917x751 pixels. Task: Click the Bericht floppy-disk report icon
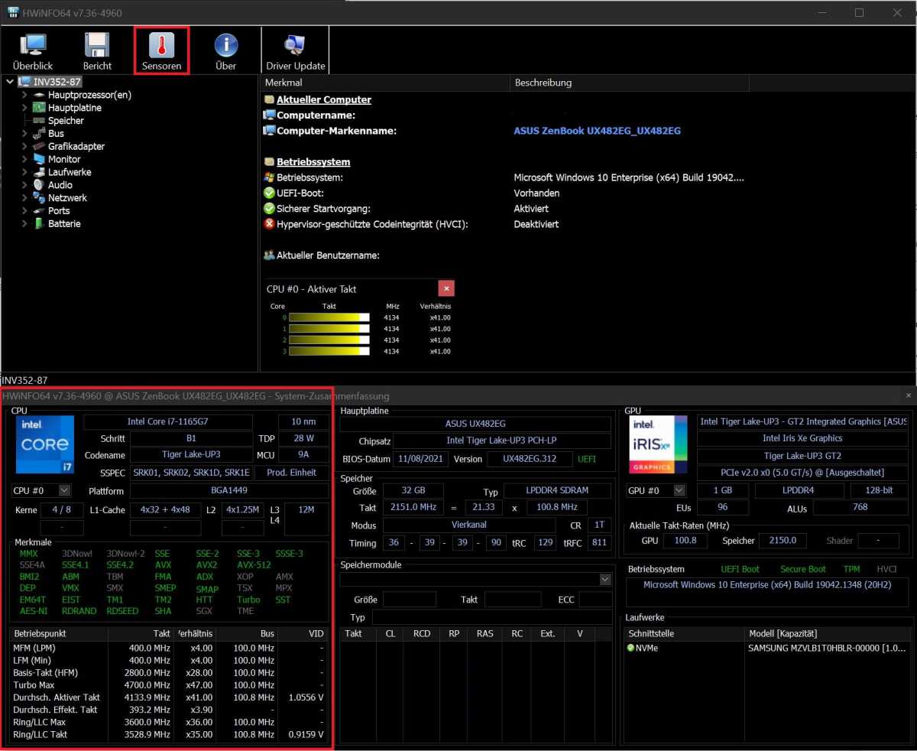pyautogui.click(x=97, y=51)
